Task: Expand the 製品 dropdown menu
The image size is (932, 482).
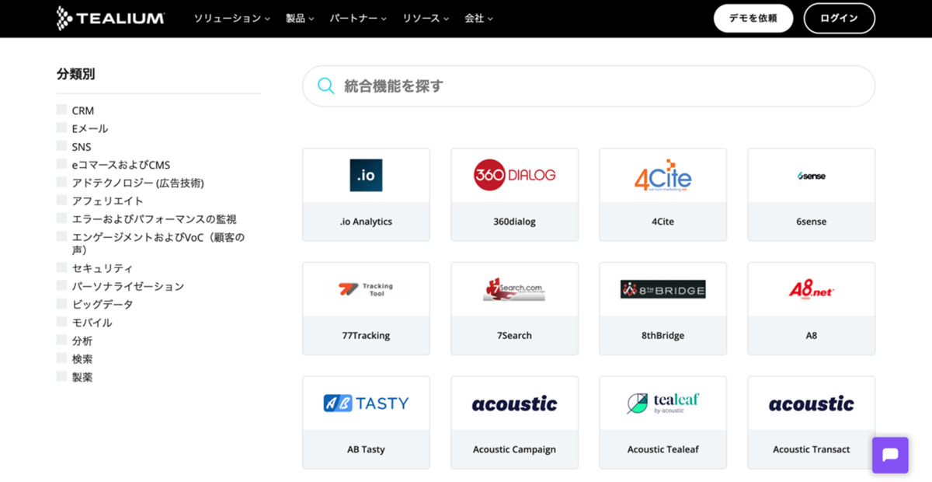Action: click(300, 18)
